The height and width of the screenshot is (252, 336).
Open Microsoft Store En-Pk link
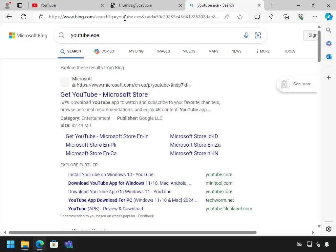(x=91, y=145)
